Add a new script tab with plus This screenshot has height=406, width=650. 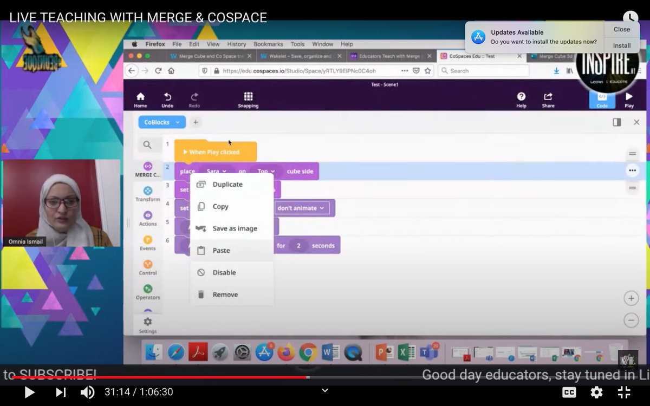tap(196, 122)
